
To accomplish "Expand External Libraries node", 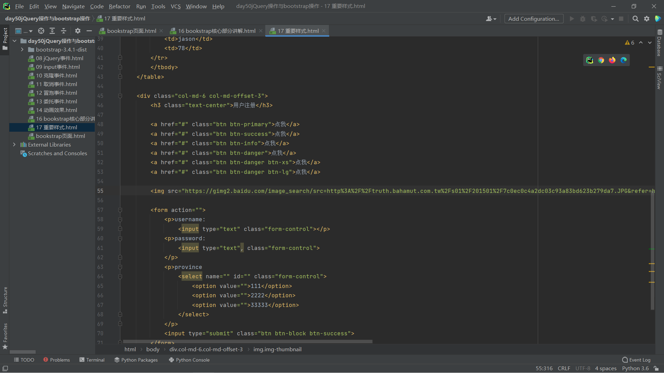I will pyautogui.click(x=14, y=144).
